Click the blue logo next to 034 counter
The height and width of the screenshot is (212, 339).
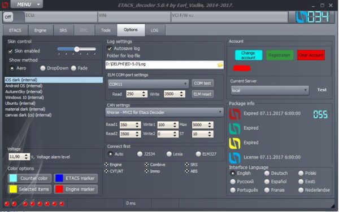301,17
